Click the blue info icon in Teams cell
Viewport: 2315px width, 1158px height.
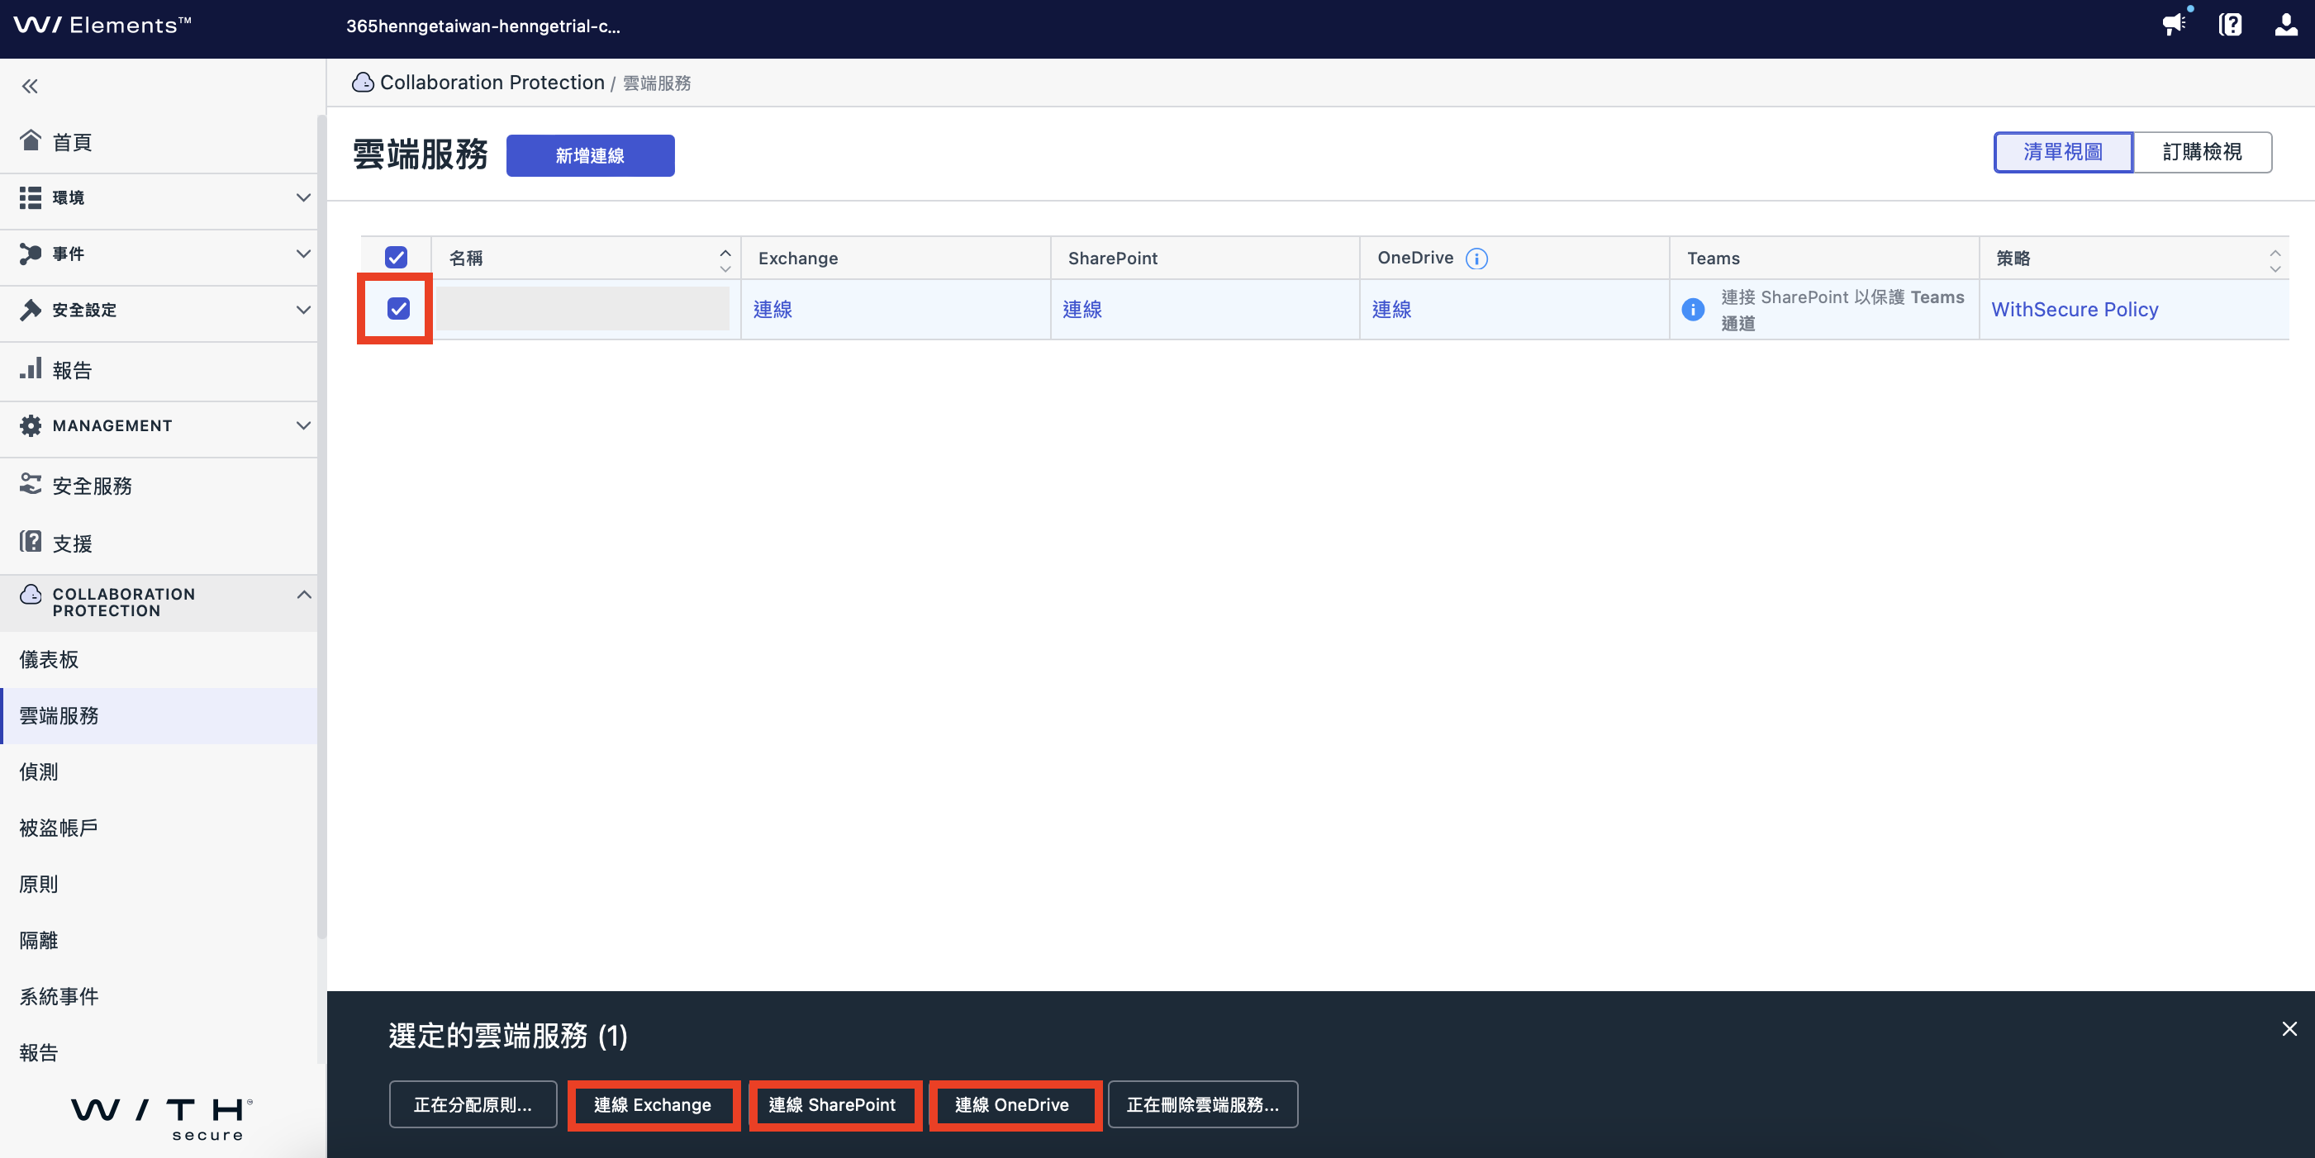[1693, 309]
